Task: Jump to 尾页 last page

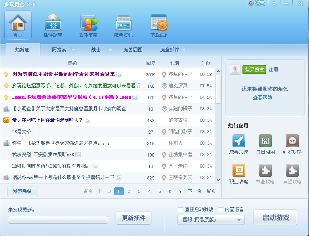Action: (211, 191)
